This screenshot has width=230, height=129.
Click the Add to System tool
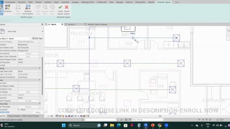coord(18,10)
